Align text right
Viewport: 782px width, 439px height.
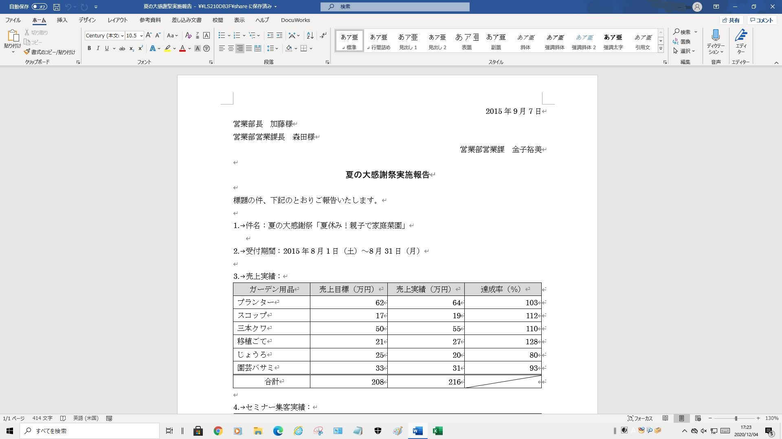240,48
